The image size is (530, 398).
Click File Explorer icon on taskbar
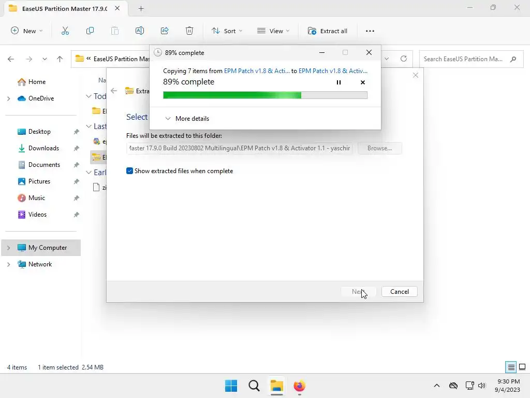point(276,386)
